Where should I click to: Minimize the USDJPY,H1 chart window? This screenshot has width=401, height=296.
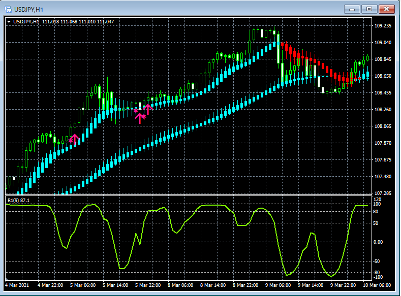(x=352, y=9)
